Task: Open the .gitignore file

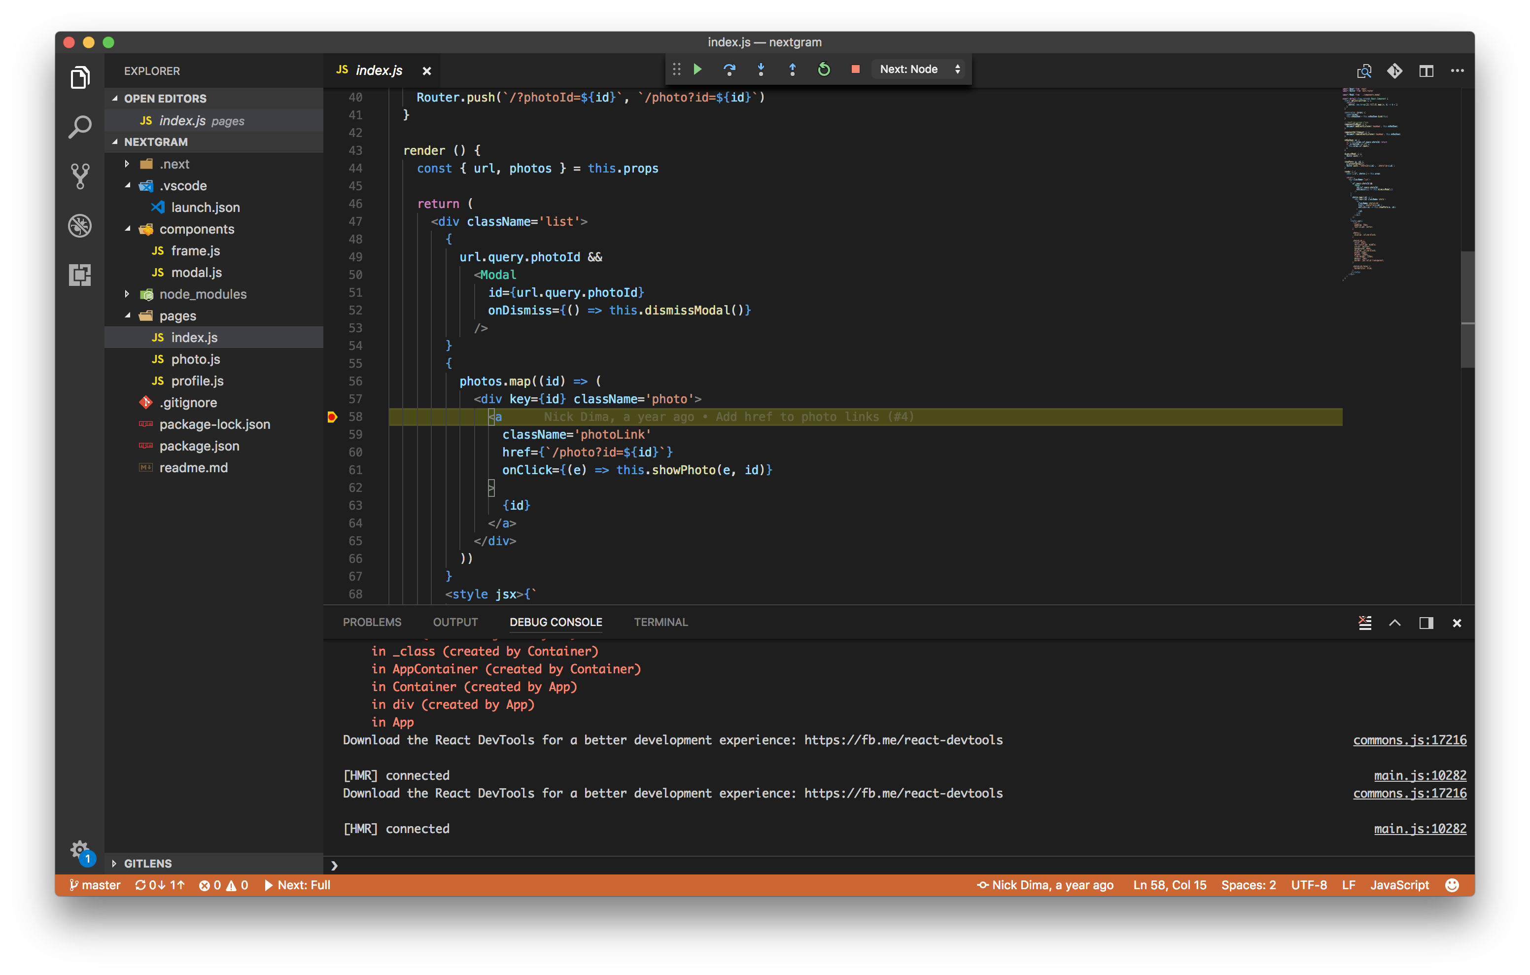Action: pos(213,402)
